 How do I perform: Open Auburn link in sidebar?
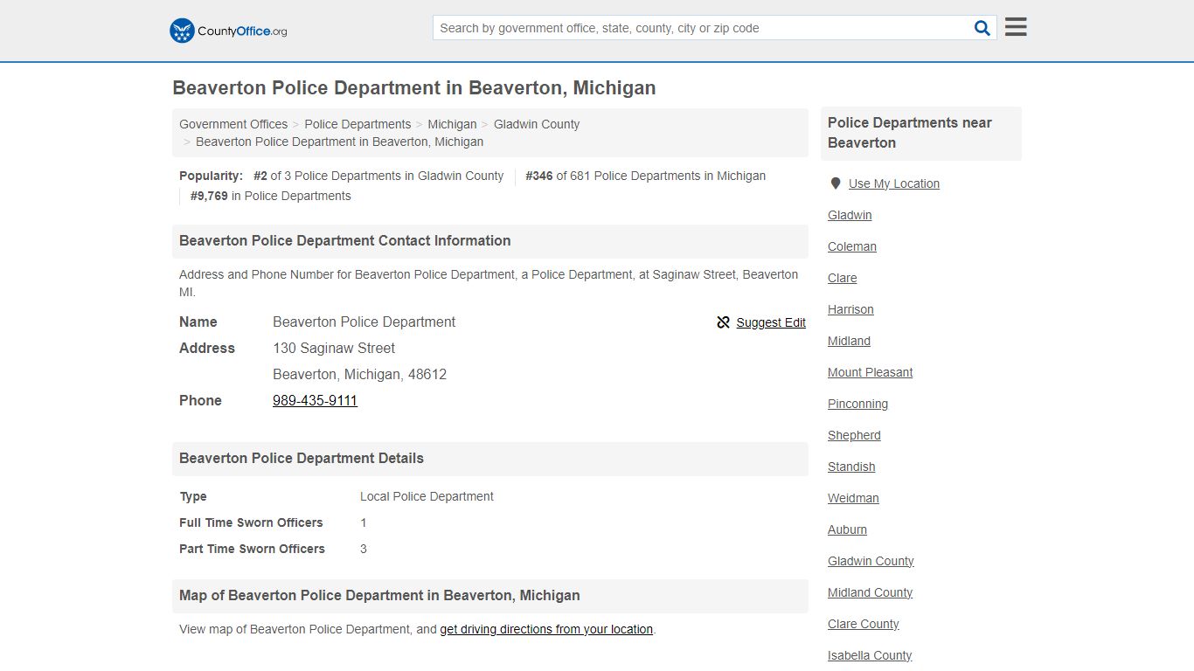coord(847,529)
